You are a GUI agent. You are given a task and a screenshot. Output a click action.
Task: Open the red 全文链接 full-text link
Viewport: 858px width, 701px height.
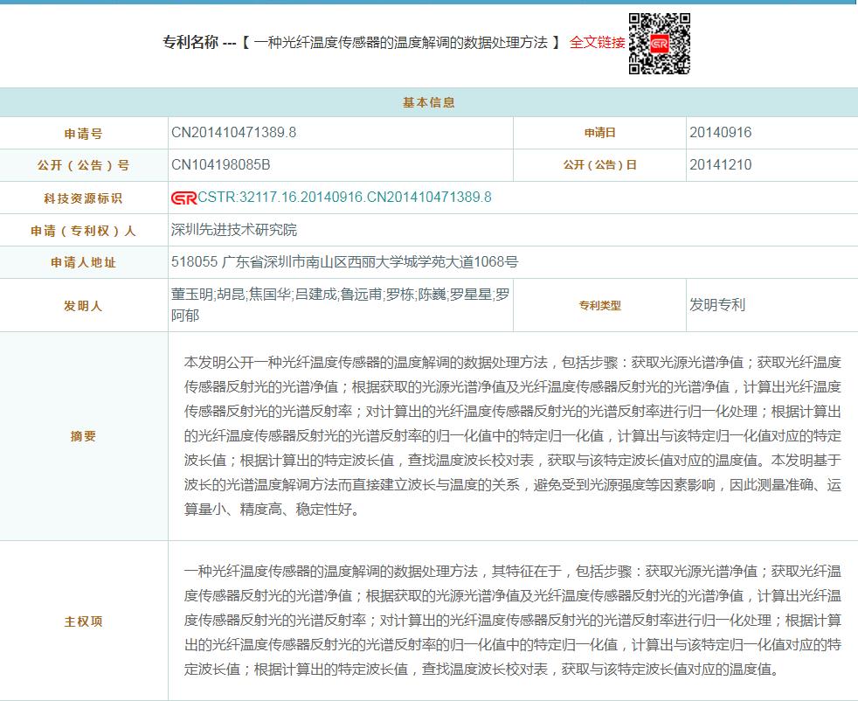(x=597, y=42)
